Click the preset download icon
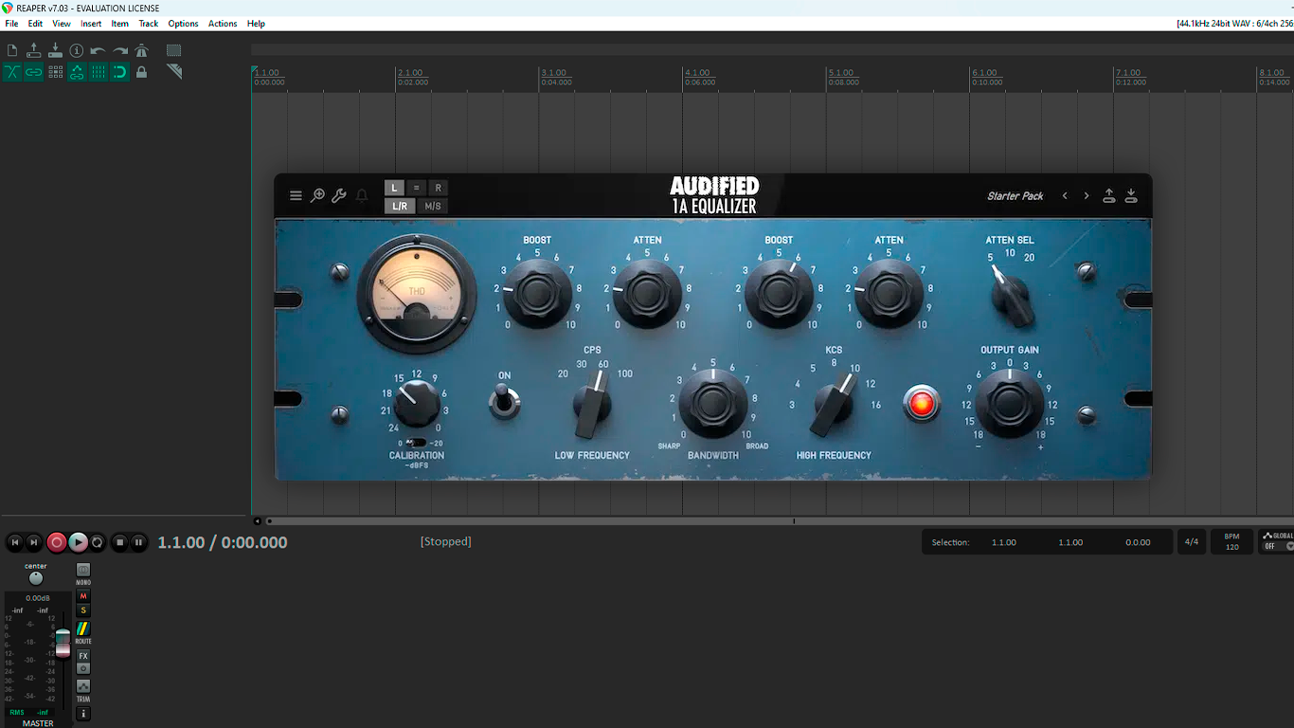Screen dimensions: 1294x728 [x=1131, y=195]
